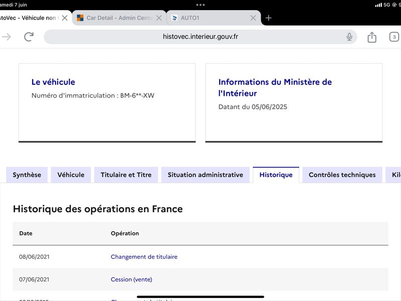Reload the page with the refresh icon
Screen dimensions: 401x301
click(29, 37)
